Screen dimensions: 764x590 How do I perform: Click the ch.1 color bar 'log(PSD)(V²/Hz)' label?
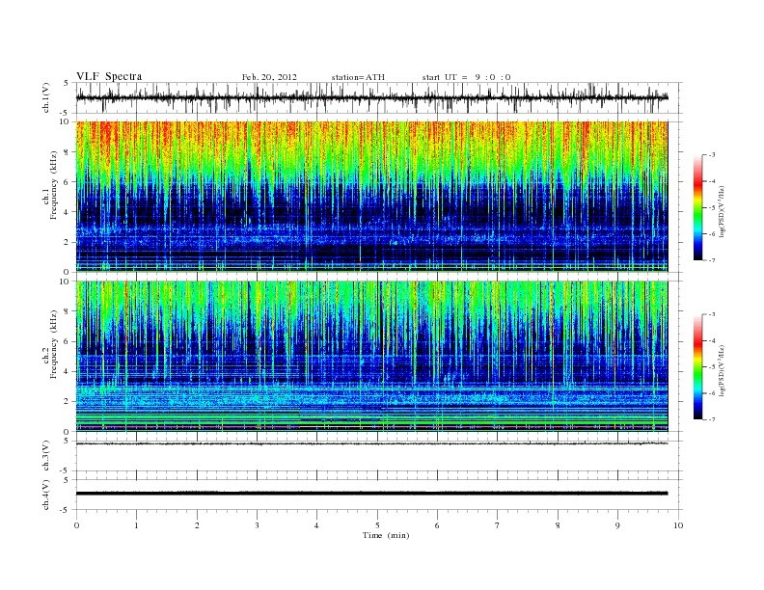click(x=722, y=212)
